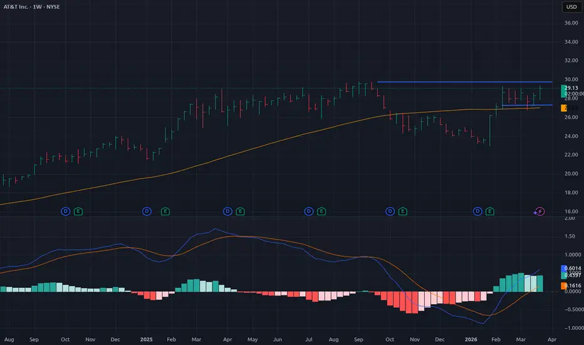The width and height of the screenshot is (584, 345).
Task: Click the 2025 label on time axis
Action: coord(147,339)
